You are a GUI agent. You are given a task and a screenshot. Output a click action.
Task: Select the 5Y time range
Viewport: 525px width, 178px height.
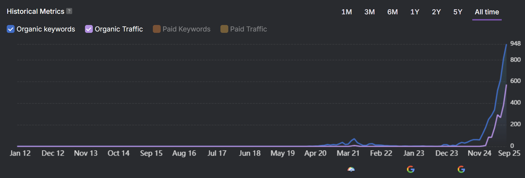pos(458,12)
